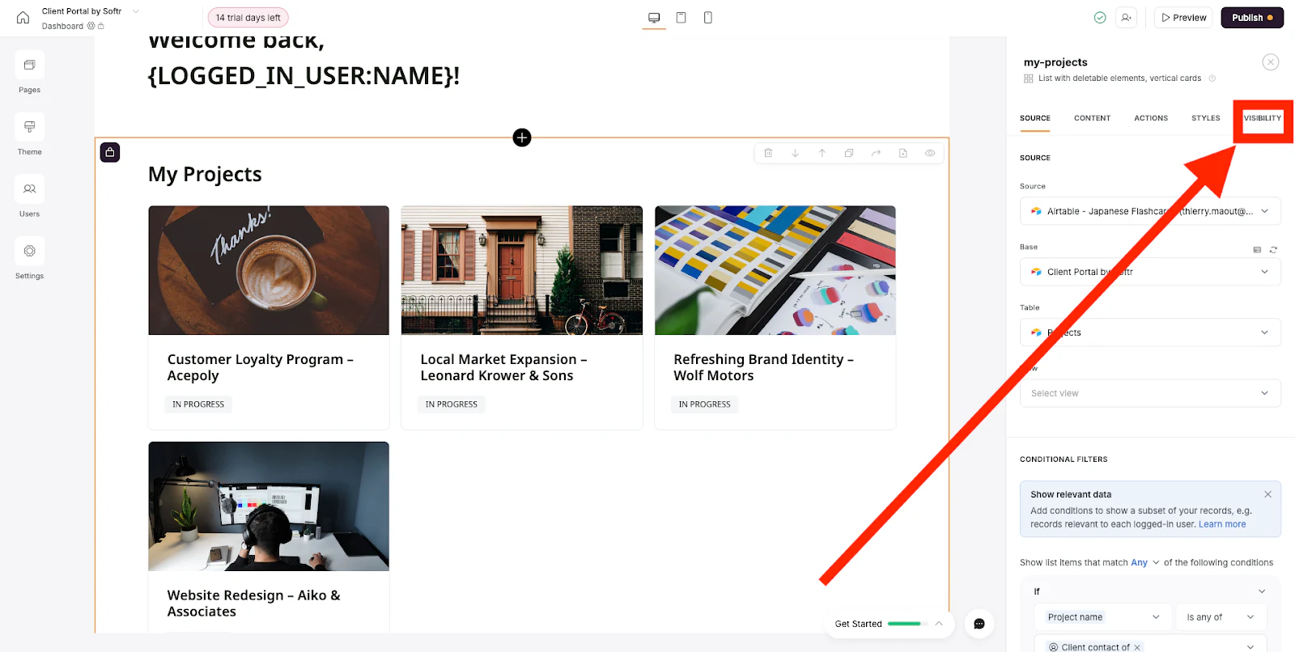
Task: Move the block up with up arrow
Action: tap(822, 153)
